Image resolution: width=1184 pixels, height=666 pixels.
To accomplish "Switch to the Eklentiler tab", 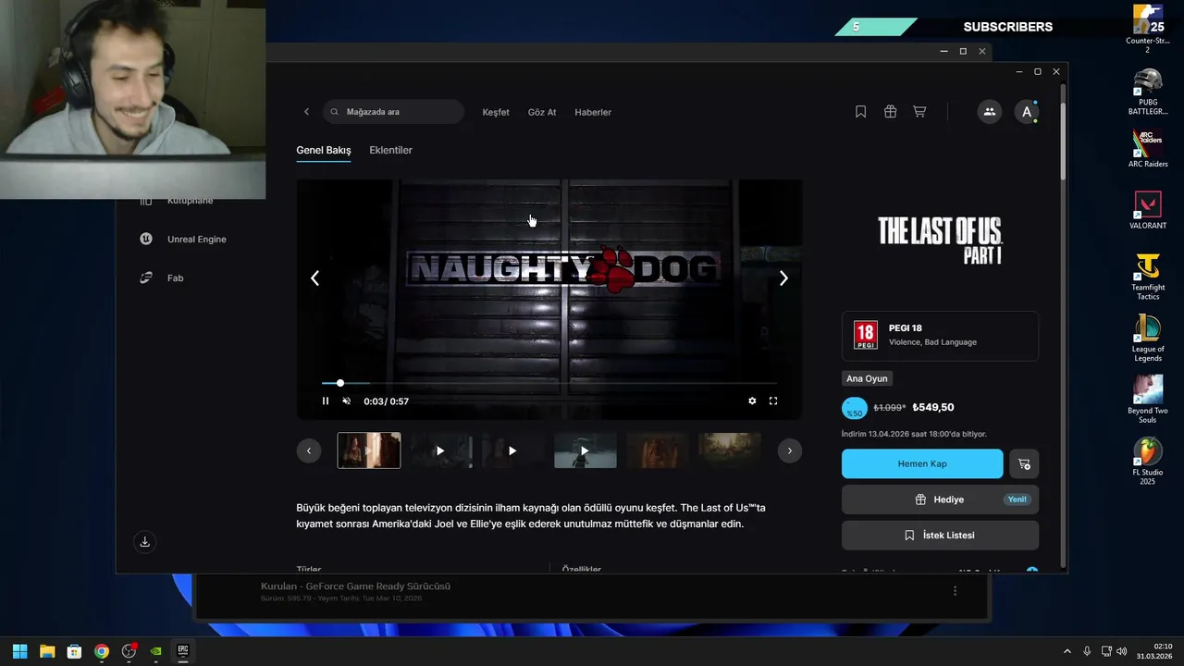I will point(390,150).
